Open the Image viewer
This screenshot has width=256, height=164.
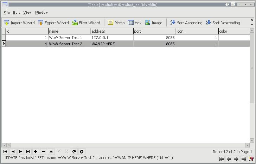(x=154, y=23)
